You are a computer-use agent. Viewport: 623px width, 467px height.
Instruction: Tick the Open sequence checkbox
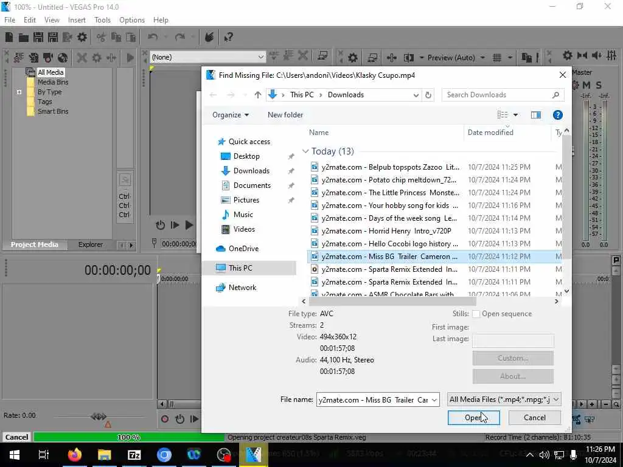(476, 314)
